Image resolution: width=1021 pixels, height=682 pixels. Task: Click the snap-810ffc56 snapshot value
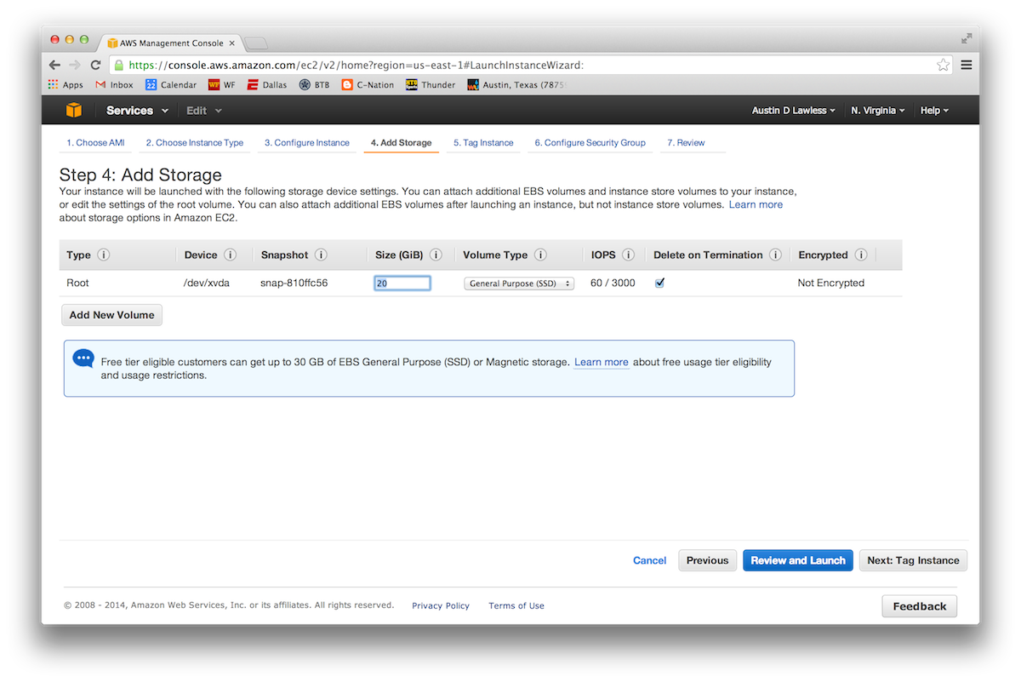pyautogui.click(x=294, y=284)
